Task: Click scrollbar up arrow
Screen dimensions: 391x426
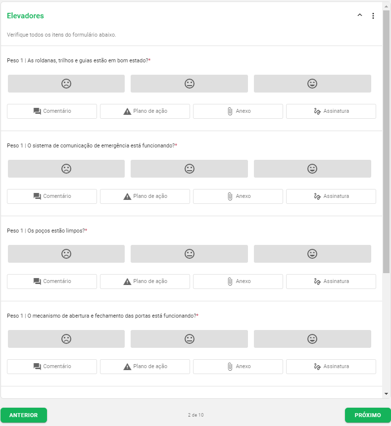Action: 387,5
